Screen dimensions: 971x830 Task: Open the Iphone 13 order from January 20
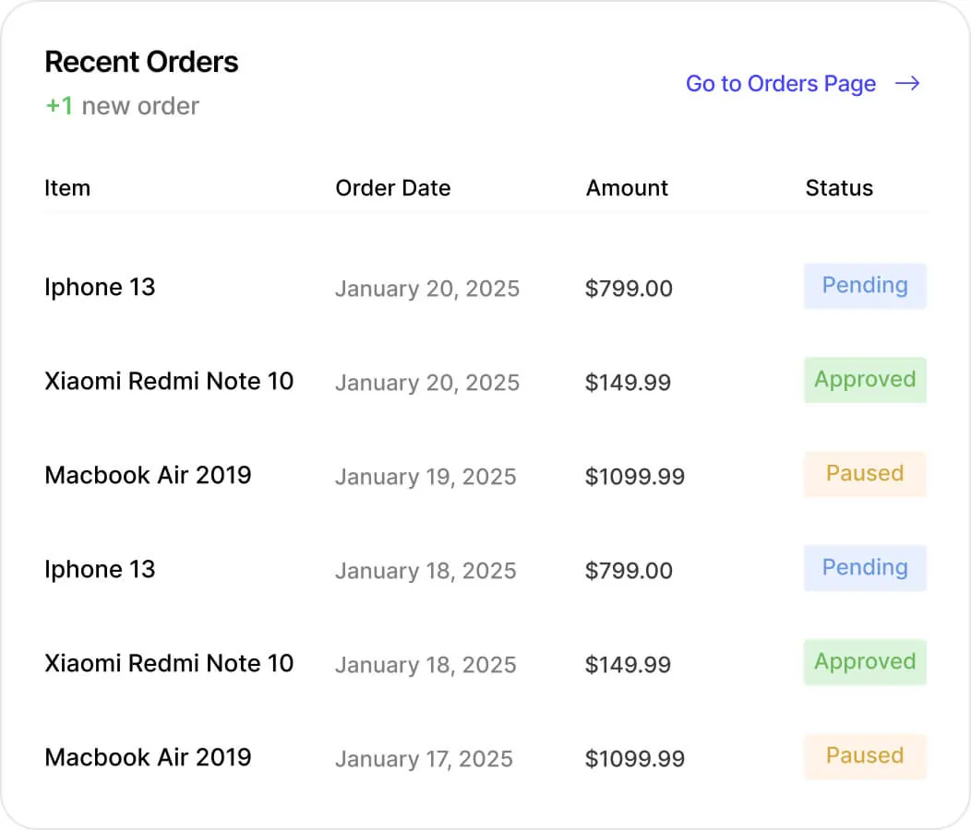click(x=100, y=288)
